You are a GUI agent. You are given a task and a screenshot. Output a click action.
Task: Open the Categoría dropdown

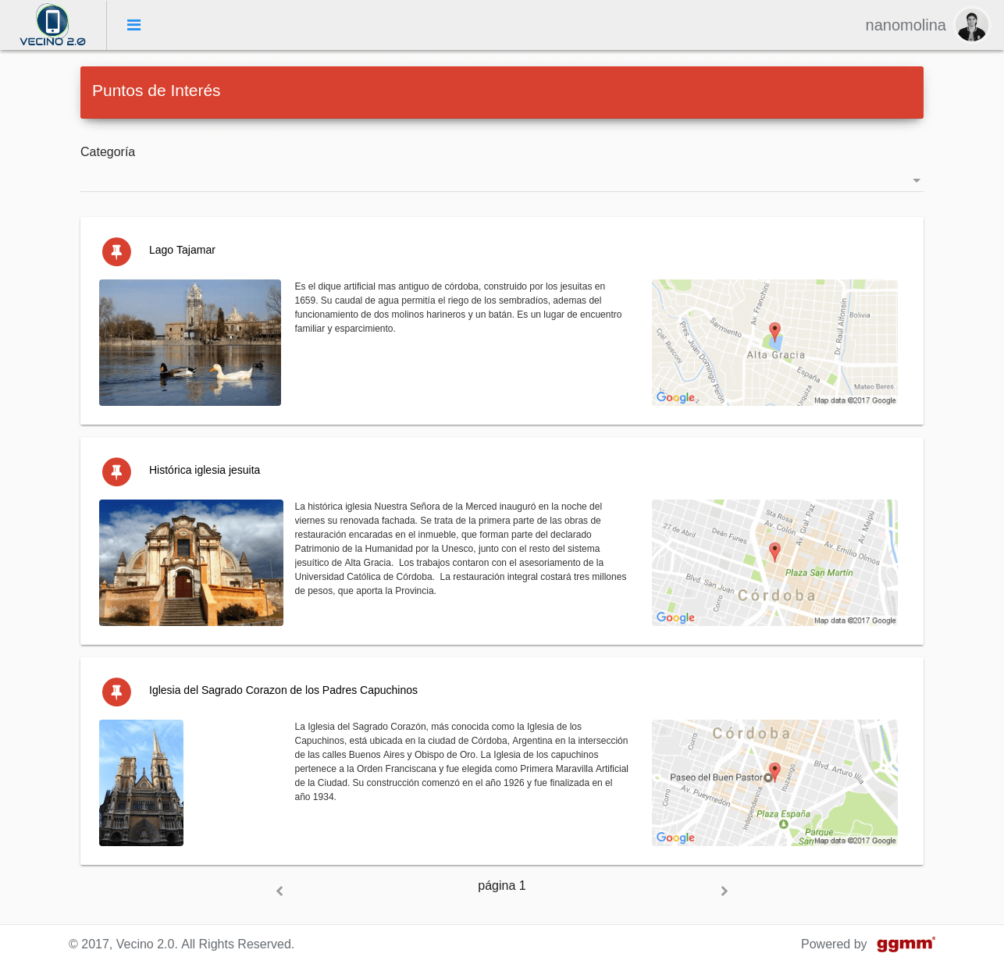tap(501, 180)
